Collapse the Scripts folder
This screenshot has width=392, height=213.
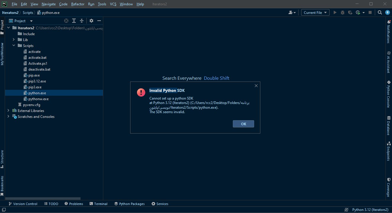[x=14, y=45]
